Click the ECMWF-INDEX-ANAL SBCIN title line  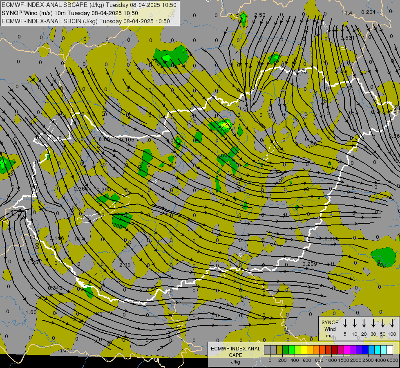click(86, 21)
